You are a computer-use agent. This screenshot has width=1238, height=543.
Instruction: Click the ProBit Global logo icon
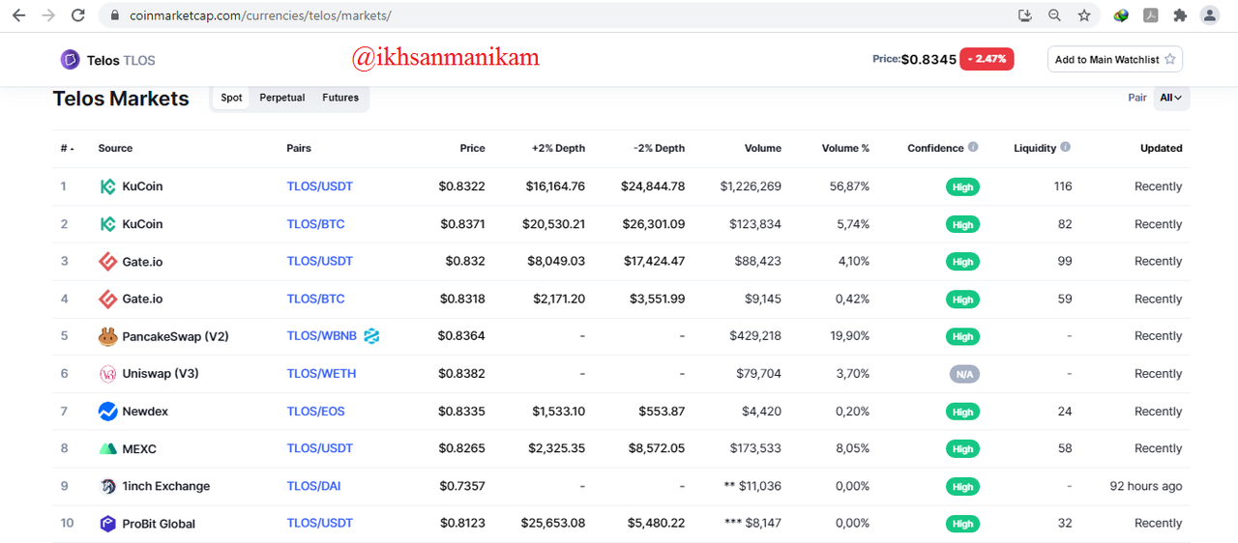(108, 524)
